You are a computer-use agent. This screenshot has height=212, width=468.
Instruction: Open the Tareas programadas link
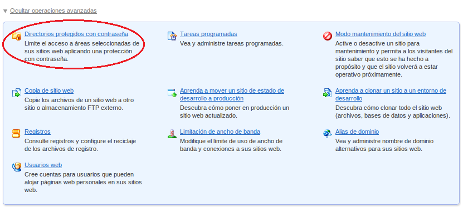(x=208, y=34)
